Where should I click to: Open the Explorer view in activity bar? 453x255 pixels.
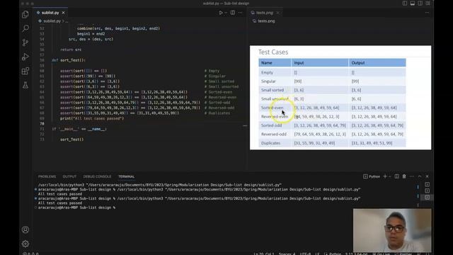coord(25,14)
